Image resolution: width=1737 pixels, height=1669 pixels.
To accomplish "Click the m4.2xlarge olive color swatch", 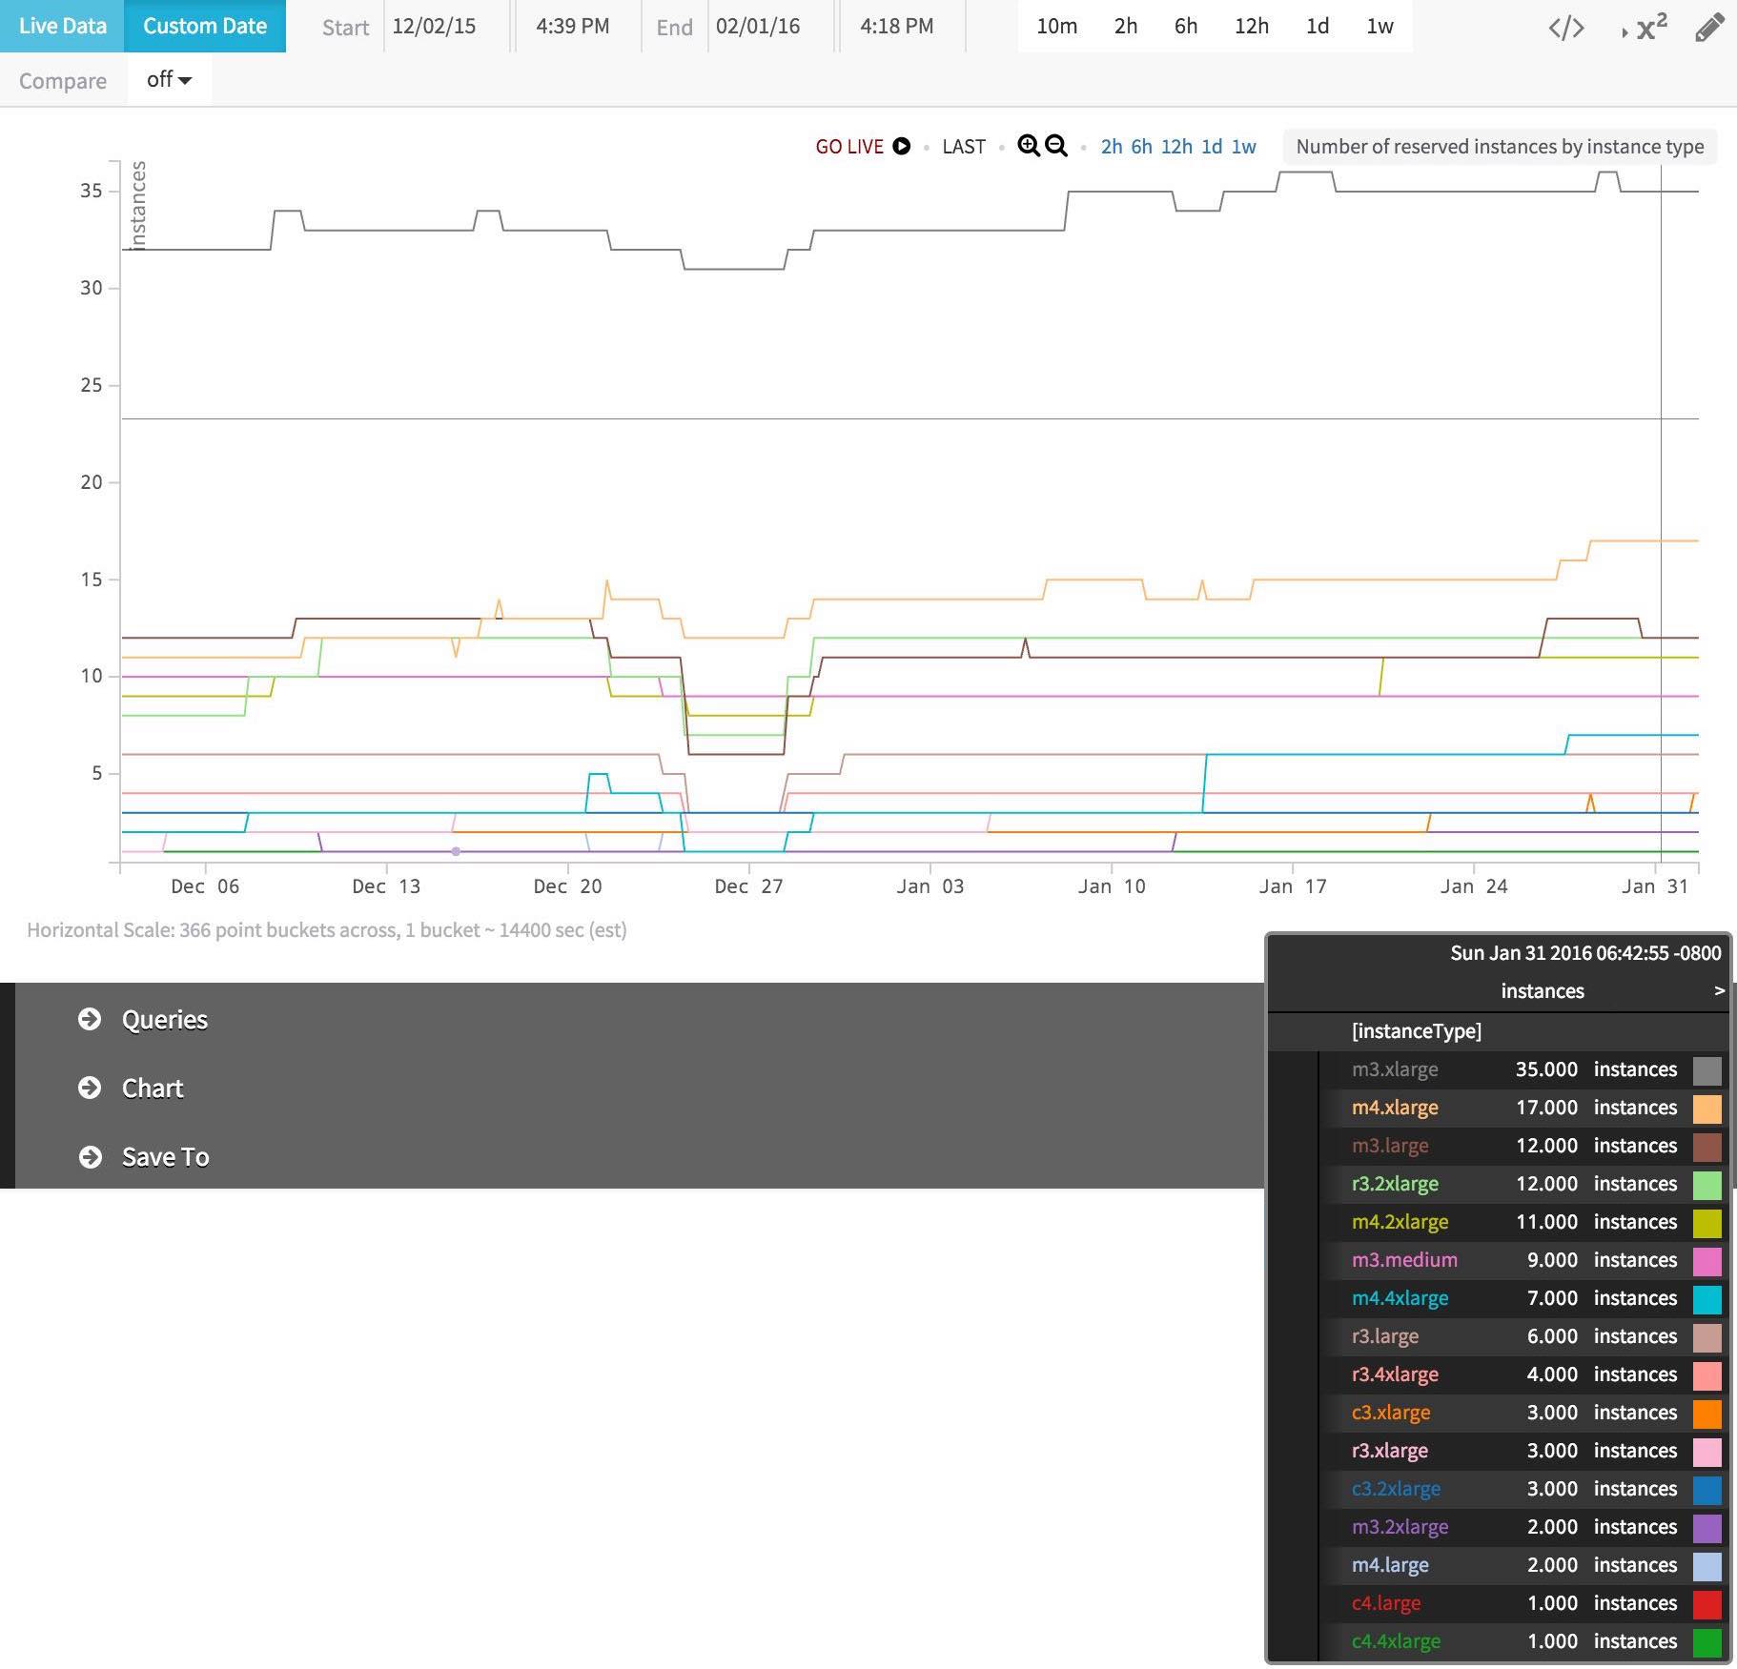I will (1707, 1222).
